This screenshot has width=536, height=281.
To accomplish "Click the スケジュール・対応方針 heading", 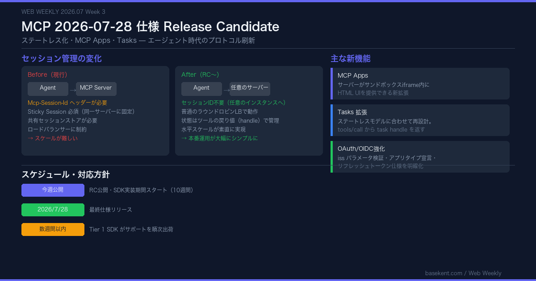I will pyautogui.click(x=66, y=174).
